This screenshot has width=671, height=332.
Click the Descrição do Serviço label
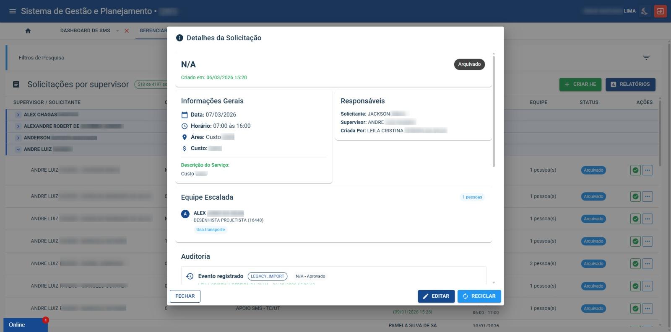(205, 165)
